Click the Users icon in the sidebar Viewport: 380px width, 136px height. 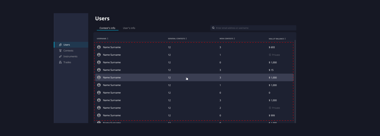pos(60,45)
